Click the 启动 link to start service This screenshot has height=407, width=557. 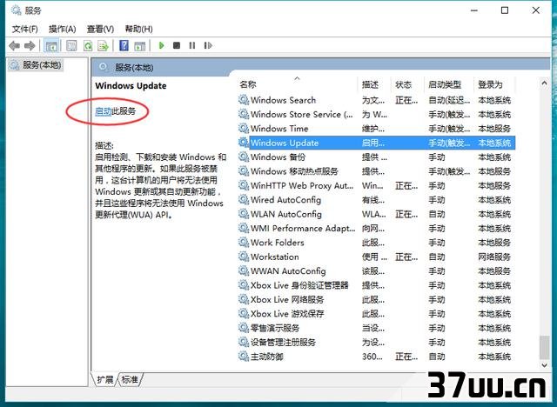(104, 111)
